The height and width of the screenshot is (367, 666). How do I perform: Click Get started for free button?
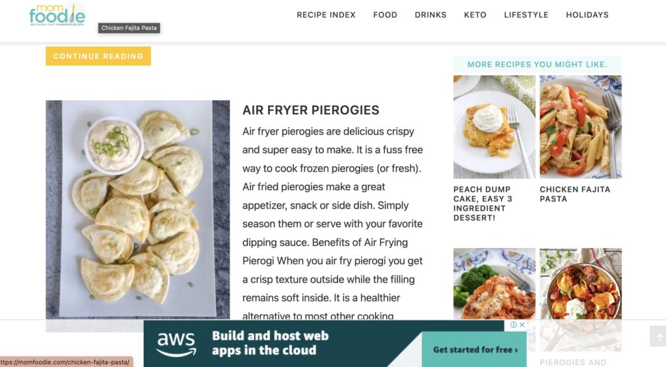click(475, 350)
